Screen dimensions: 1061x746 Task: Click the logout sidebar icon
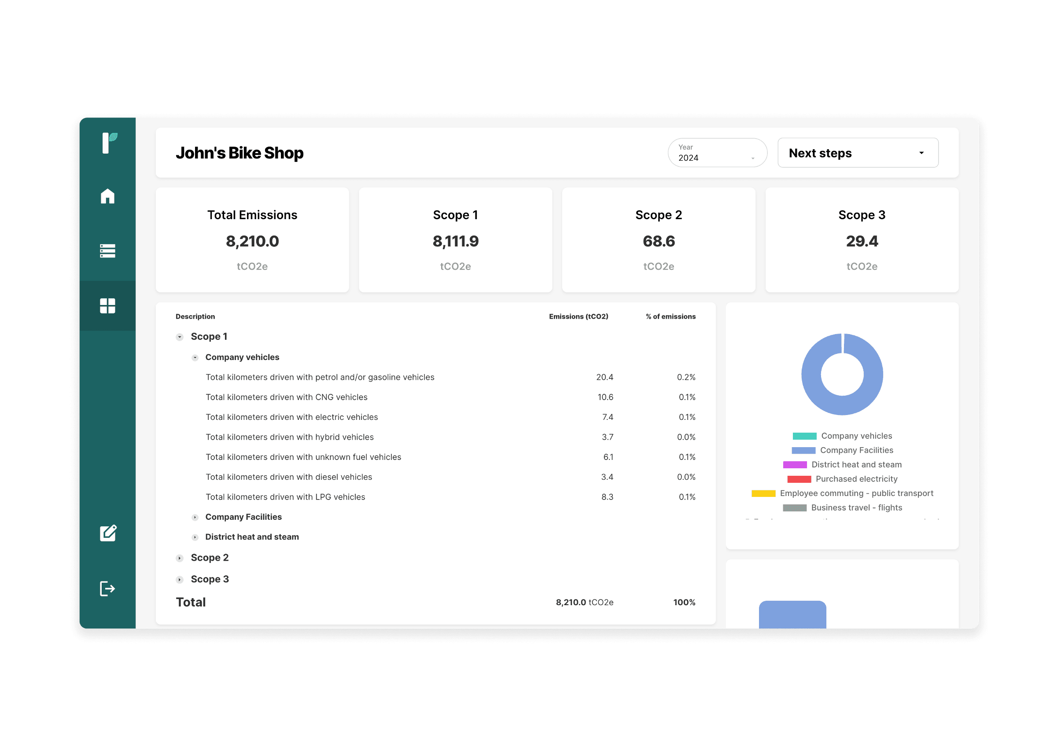click(x=107, y=588)
